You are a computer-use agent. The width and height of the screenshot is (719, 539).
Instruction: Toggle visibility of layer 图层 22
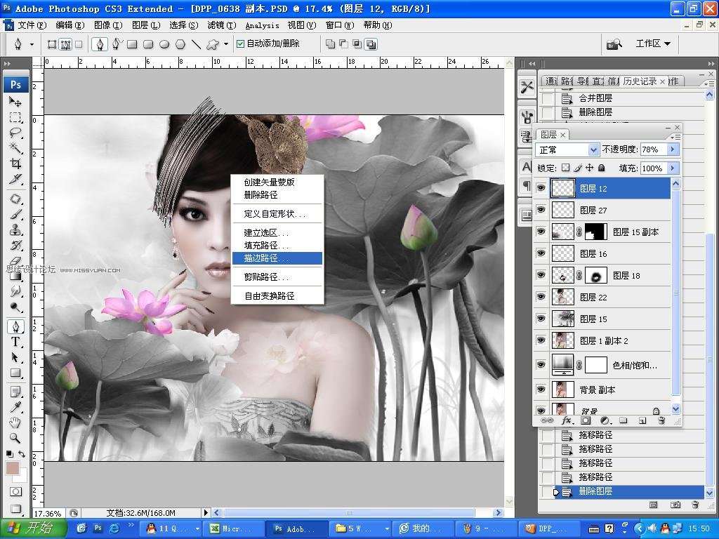click(x=541, y=297)
